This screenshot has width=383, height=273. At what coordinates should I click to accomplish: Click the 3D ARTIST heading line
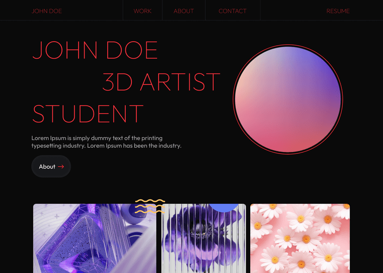point(161,82)
